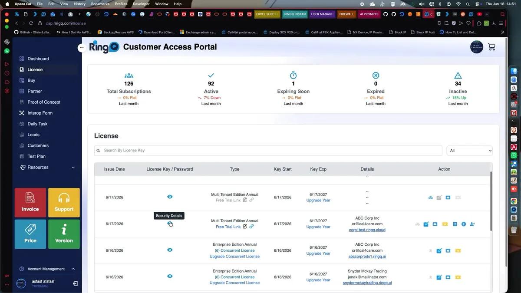
Task: Open AI PROMPTS browser tab
Action: (369, 14)
